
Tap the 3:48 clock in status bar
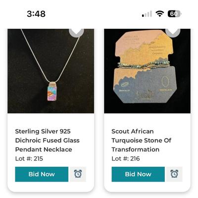tap(36, 14)
